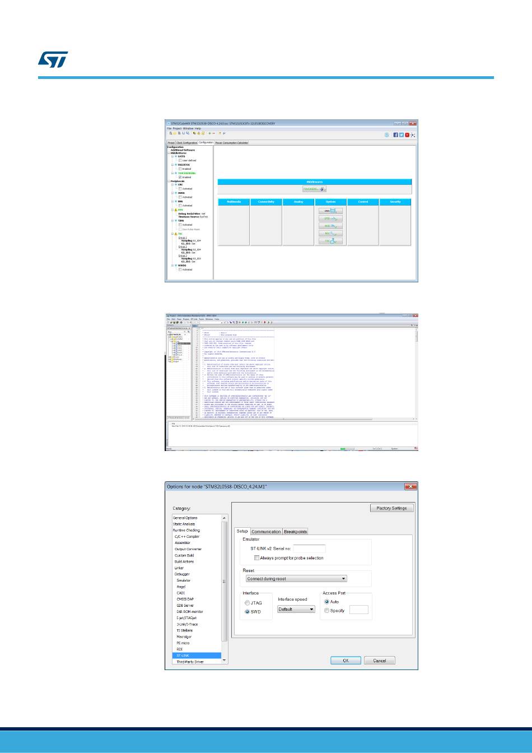Select I-jet/JTAGjet category
The width and height of the screenshot is (532, 753).
click(187, 618)
